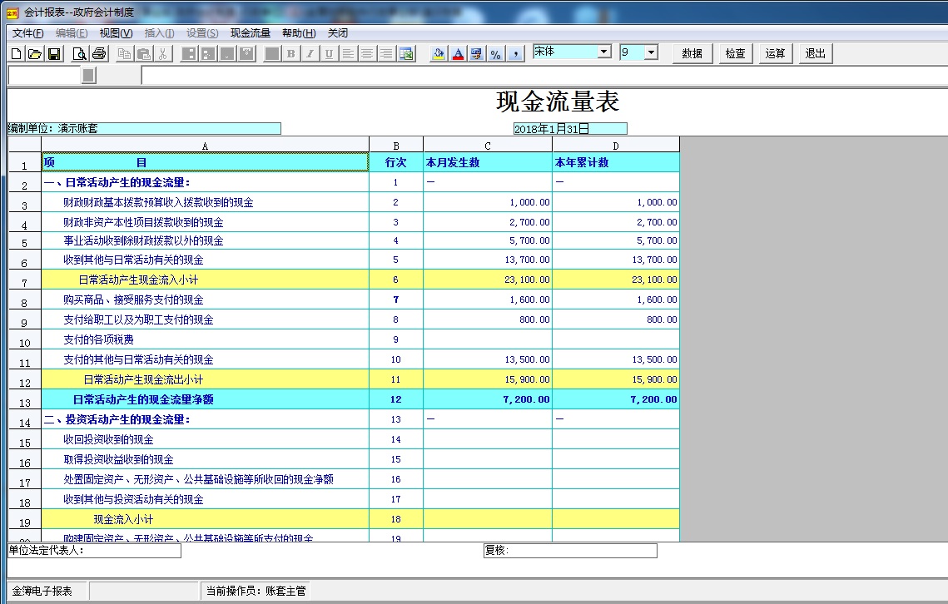Screen dimensions: 948x604
Task: Expand the 宋体 font dropdown
Action: click(604, 52)
